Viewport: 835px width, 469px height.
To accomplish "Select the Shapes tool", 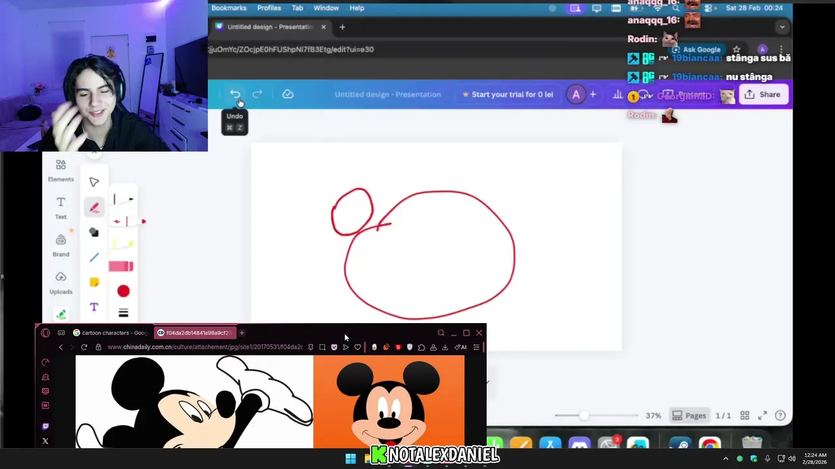I will (x=94, y=233).
